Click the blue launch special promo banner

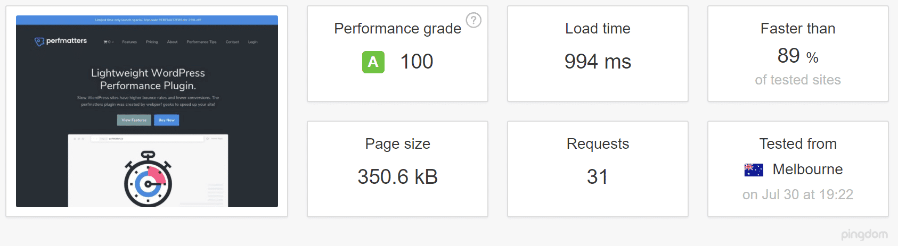point(147,20)
